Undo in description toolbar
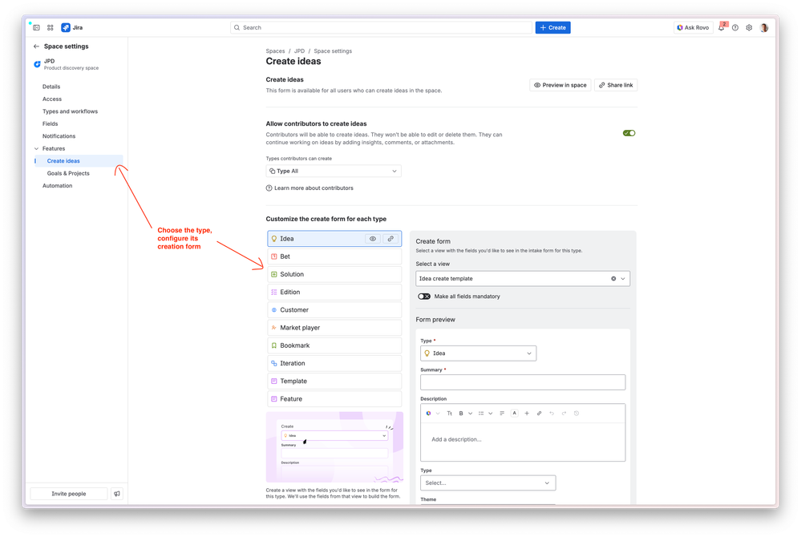This screenshot has width=801, height=537. pyautogui.click(x=552, y=414)
